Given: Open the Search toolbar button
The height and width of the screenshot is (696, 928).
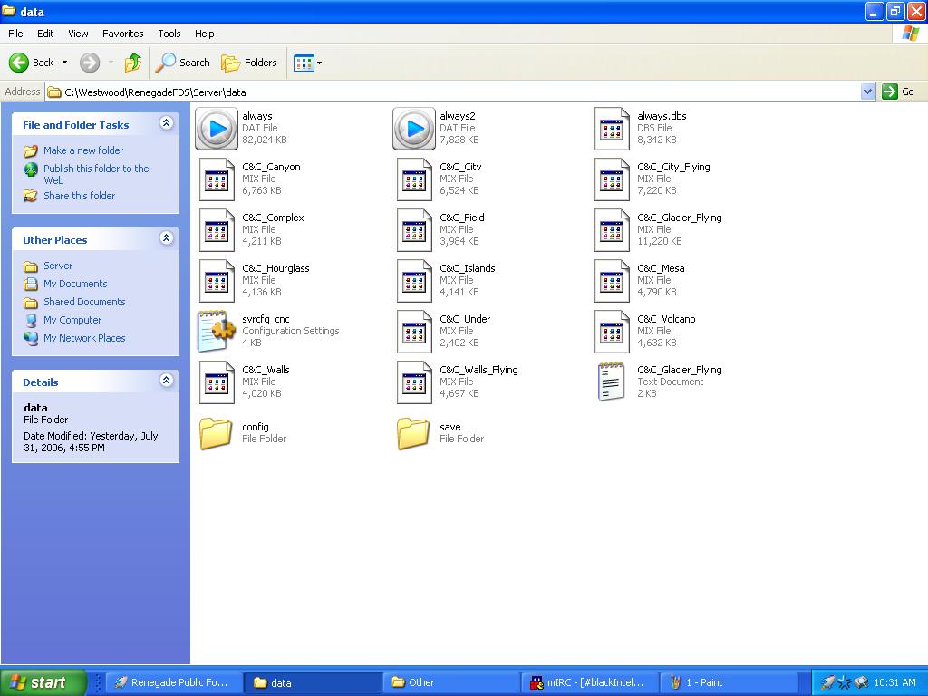Looking at the screenshot, I should [183, 63].
